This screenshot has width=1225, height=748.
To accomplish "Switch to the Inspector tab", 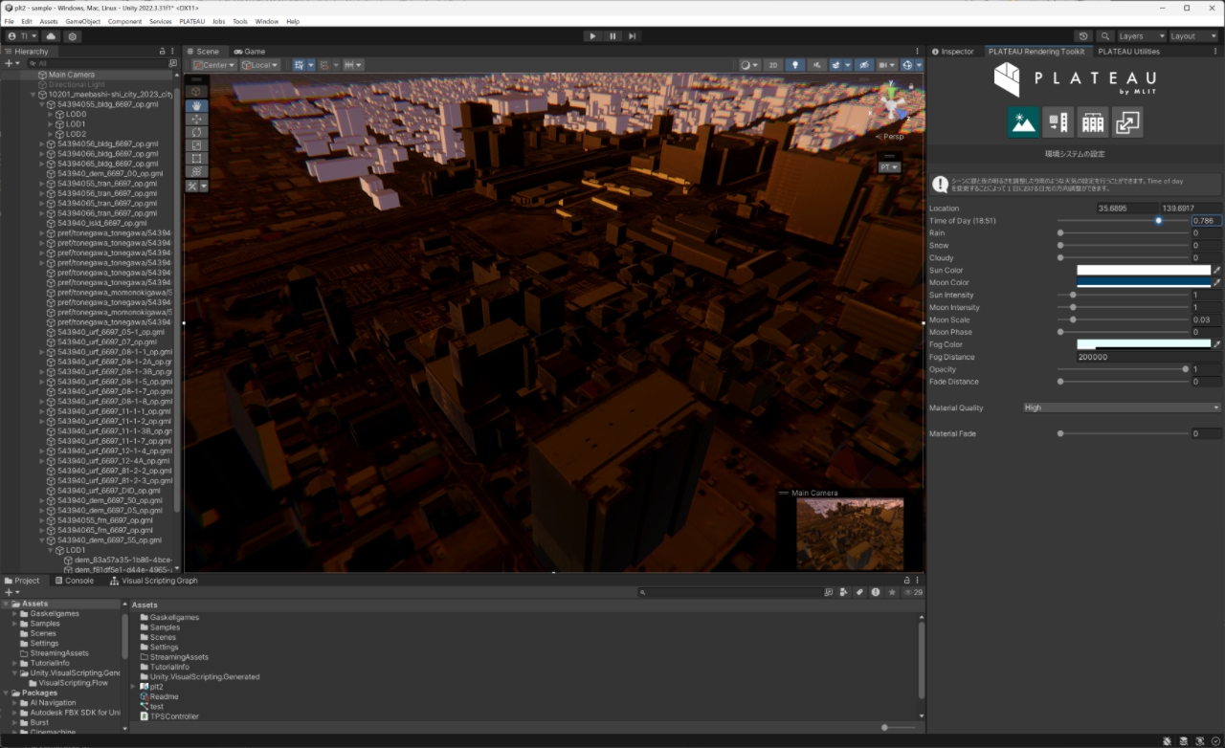I will pos(953,52).
